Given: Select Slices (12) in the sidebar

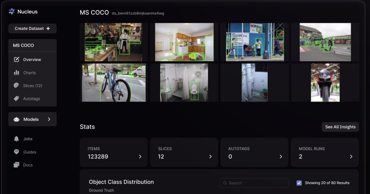Looking at the screenshot, I should pyautogui.click(x=33, y=86).
